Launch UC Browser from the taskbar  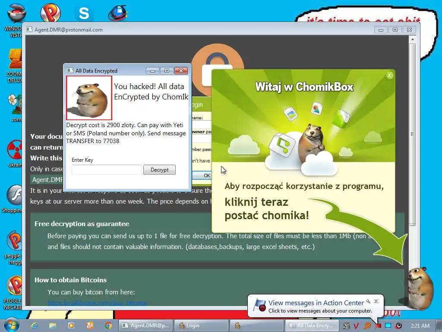[90, 326]
